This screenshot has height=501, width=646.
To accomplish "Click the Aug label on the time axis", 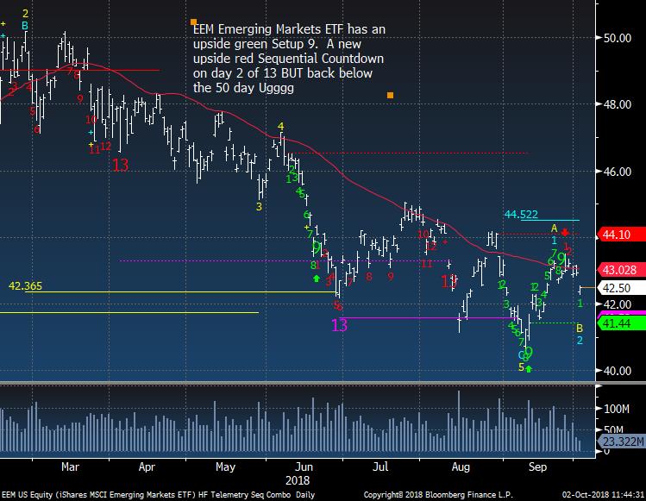I will tap(461, 467).
